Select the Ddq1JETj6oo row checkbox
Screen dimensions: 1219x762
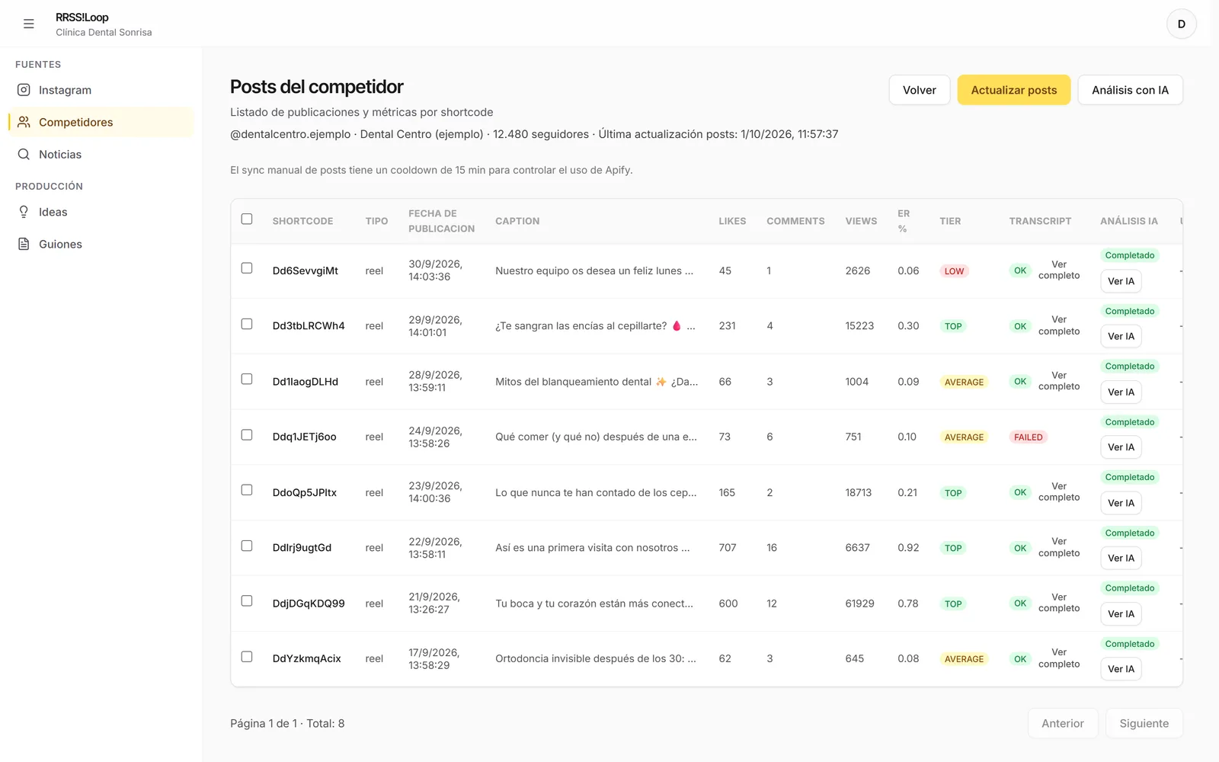[x=247, y=434]
